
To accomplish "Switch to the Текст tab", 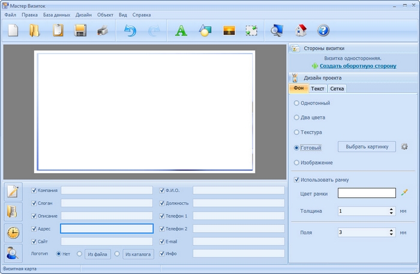I will click(x=317, y=89).
